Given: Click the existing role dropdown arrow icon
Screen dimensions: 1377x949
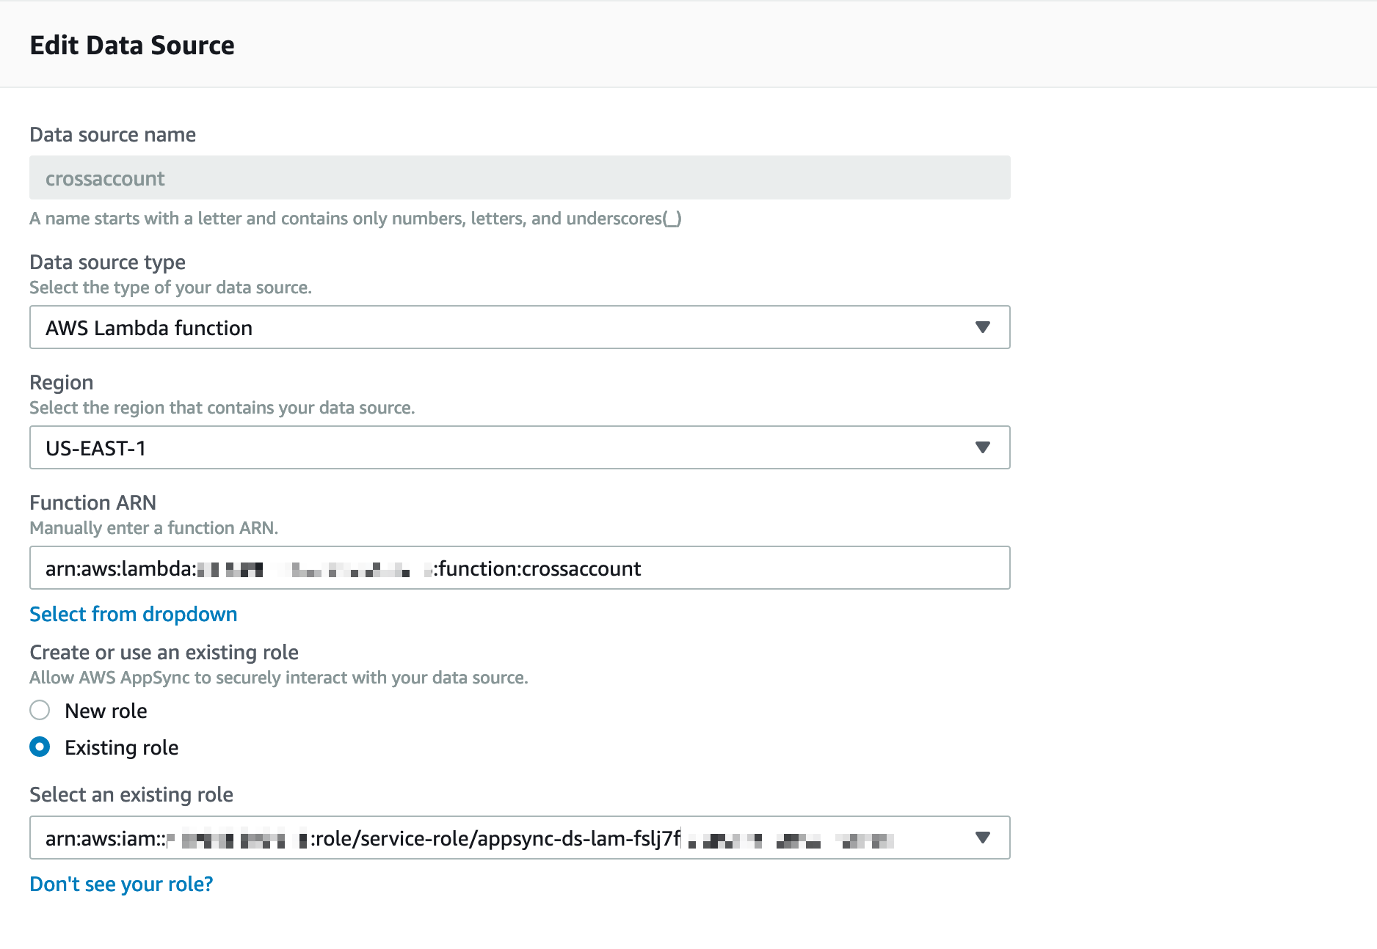Looking at the screenshot, I should (x=982, y=838).
